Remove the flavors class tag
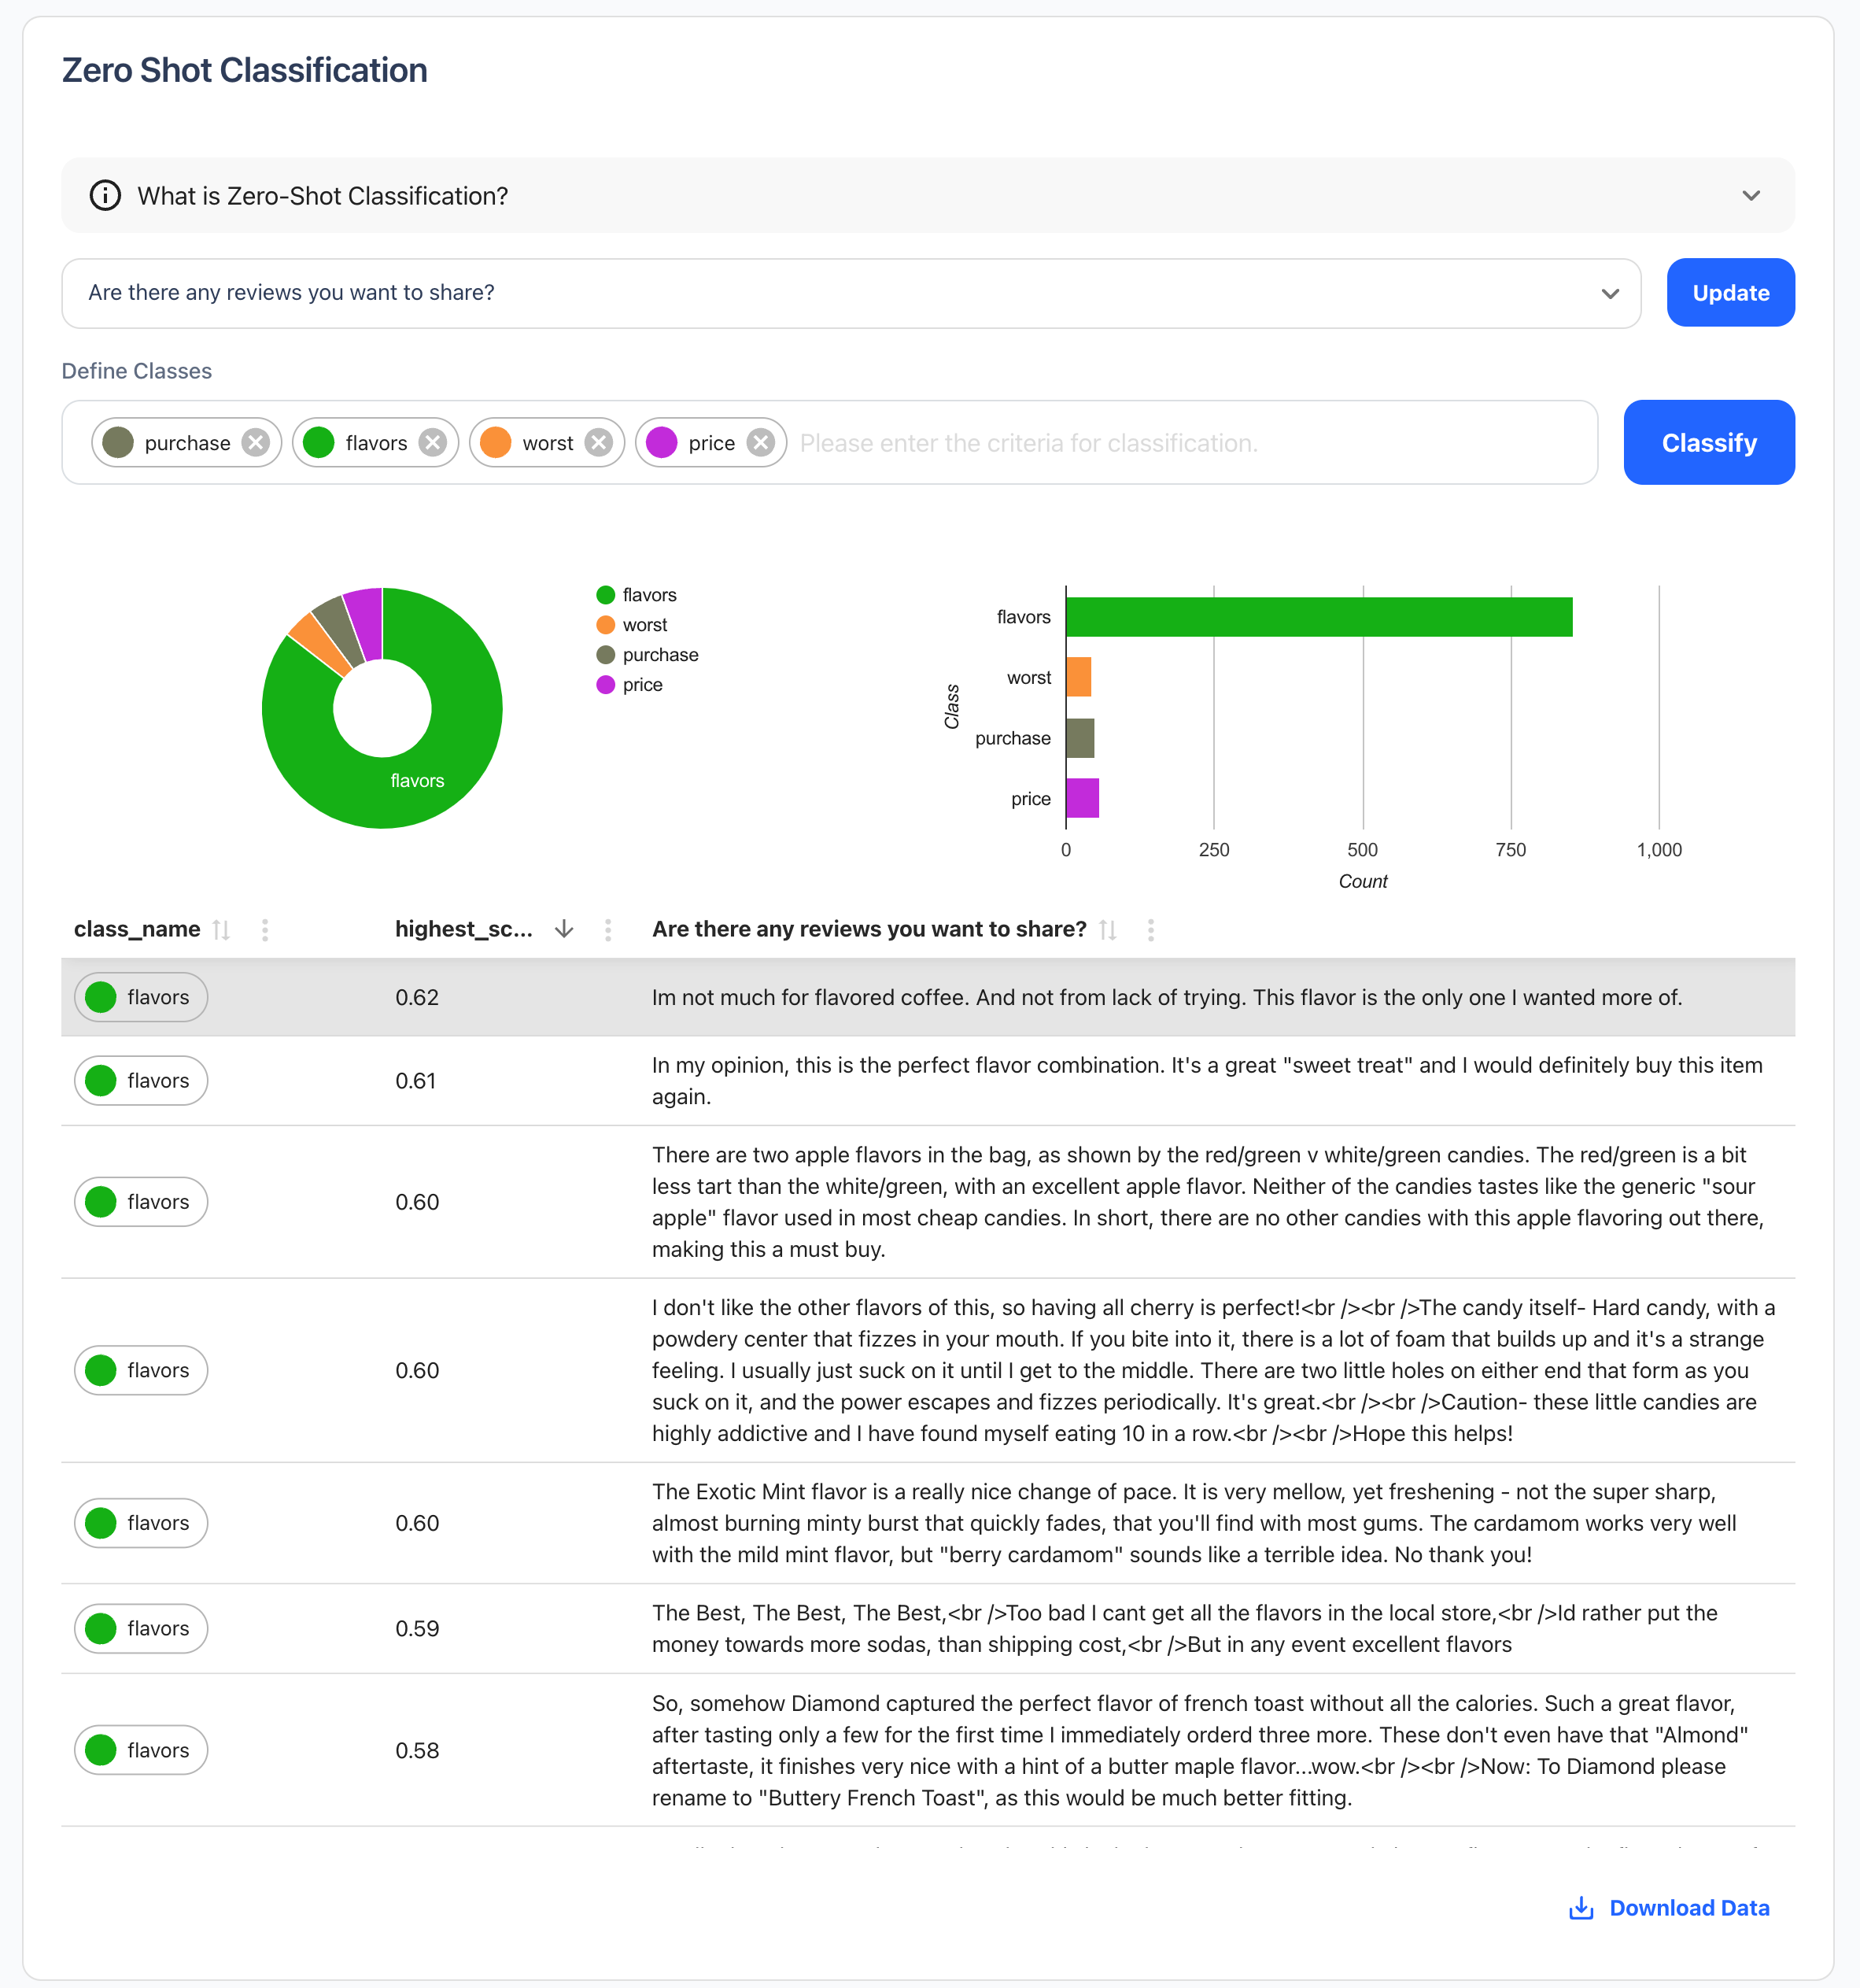 tap(433, 443)
